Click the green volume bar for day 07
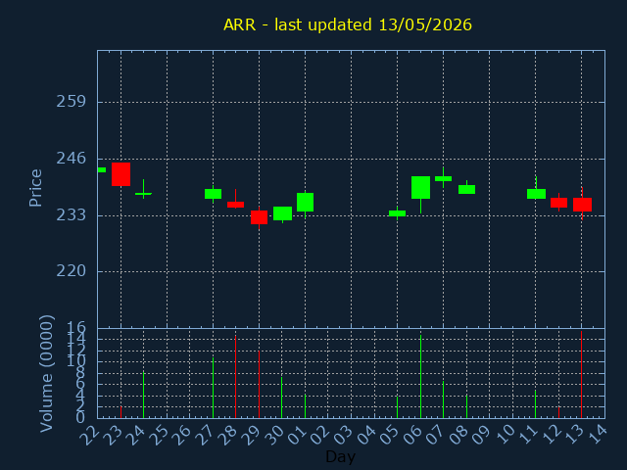627x470 pixels. pos(444,399)
